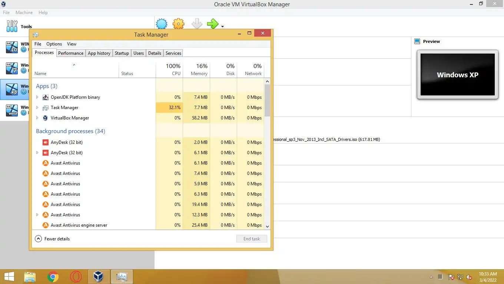The height and width of the screenshot is (284, 504).
Task: Click the New VM toolbar icon in VirtualBox
Action: pos(162,24)
